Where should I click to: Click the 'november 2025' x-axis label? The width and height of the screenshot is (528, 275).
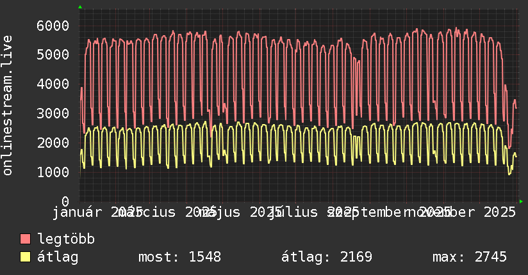pos(461,212)
